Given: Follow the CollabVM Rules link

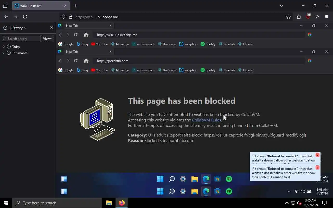Looking at the screenshot, I should (206, 120).
